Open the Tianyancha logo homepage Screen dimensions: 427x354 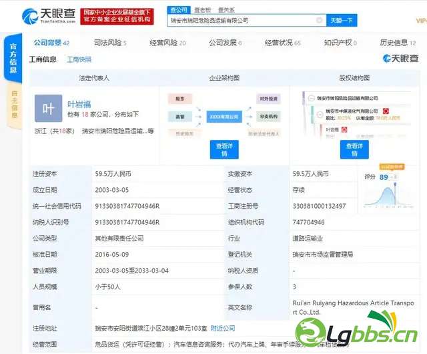(49, 16)
